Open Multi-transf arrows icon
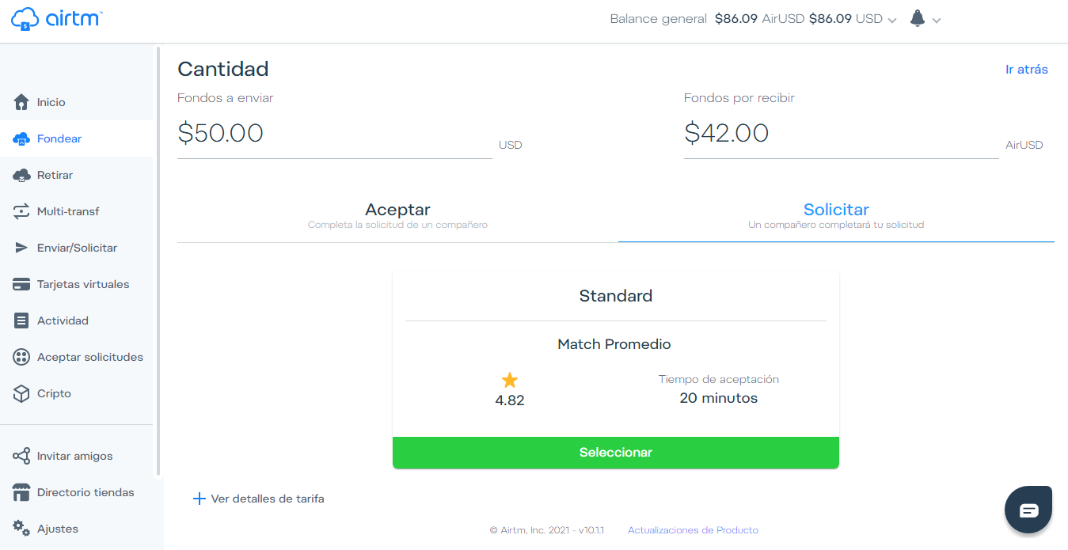 pos(22,211)
